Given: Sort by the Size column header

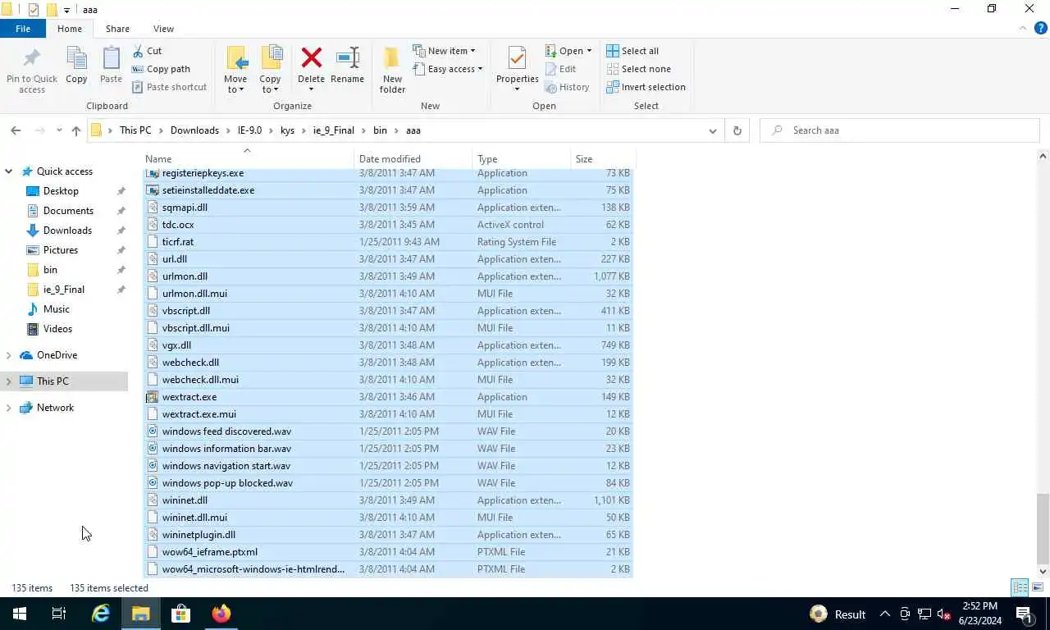Looking at the screenshot, I should coord(603,159).
